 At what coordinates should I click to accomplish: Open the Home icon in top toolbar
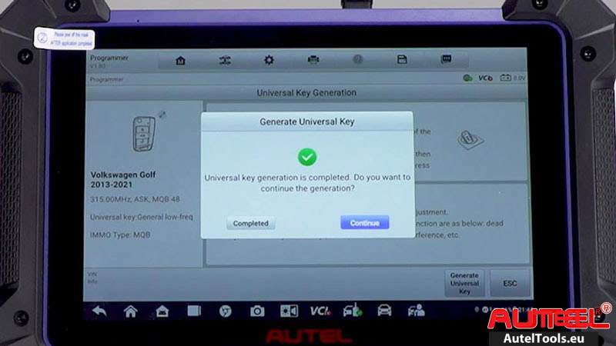(x=180, y=60)
